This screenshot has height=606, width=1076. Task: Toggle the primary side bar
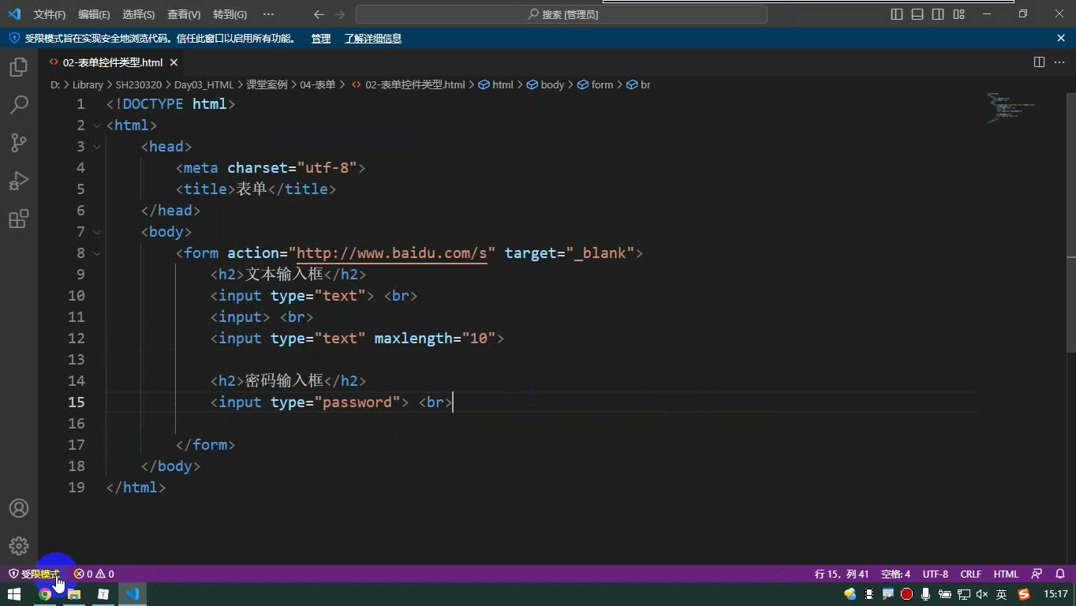point(897,14)
